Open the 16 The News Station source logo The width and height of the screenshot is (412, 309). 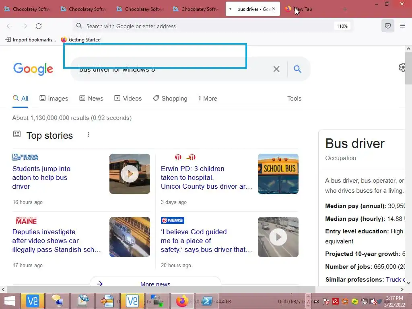[x=25, y=157]
